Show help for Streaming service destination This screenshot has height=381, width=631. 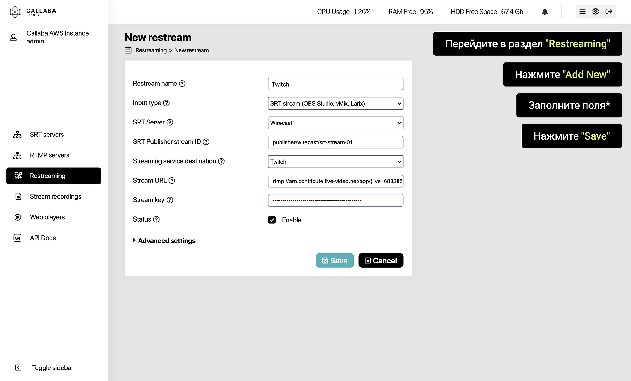click(221, 161)
